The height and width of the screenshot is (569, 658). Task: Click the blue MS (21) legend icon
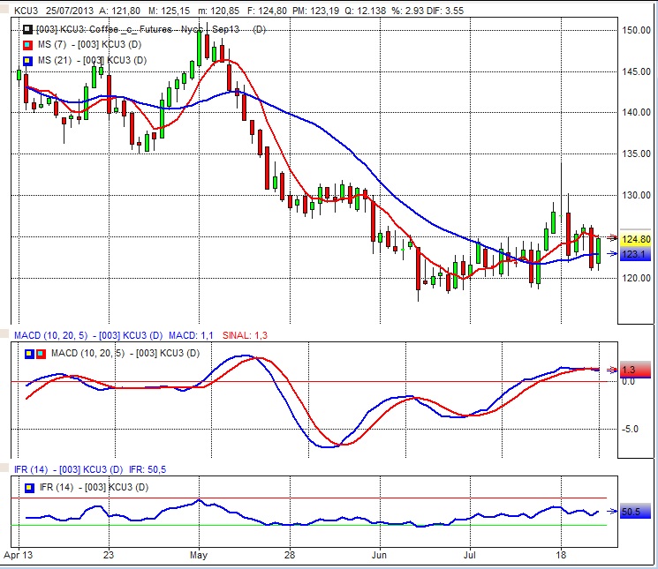[x=27, y=60]
